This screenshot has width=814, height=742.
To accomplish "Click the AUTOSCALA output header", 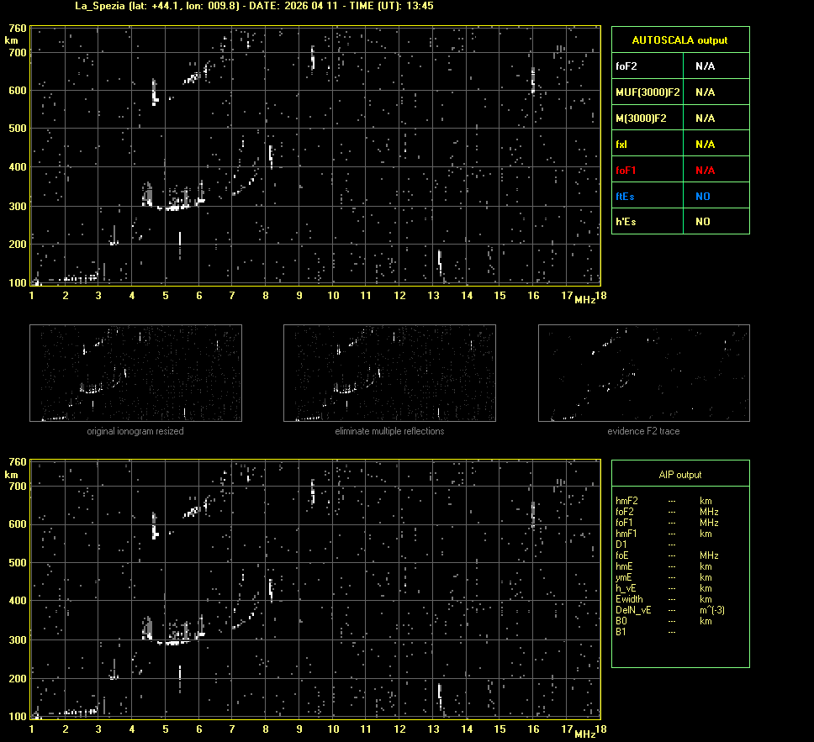I will (x=679, y=39).
